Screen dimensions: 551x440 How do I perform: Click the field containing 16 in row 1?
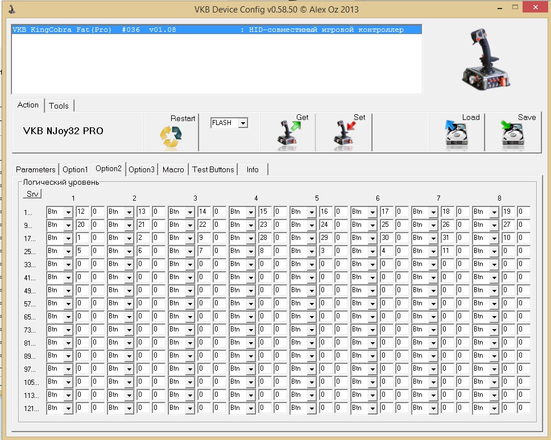(326, 211)
